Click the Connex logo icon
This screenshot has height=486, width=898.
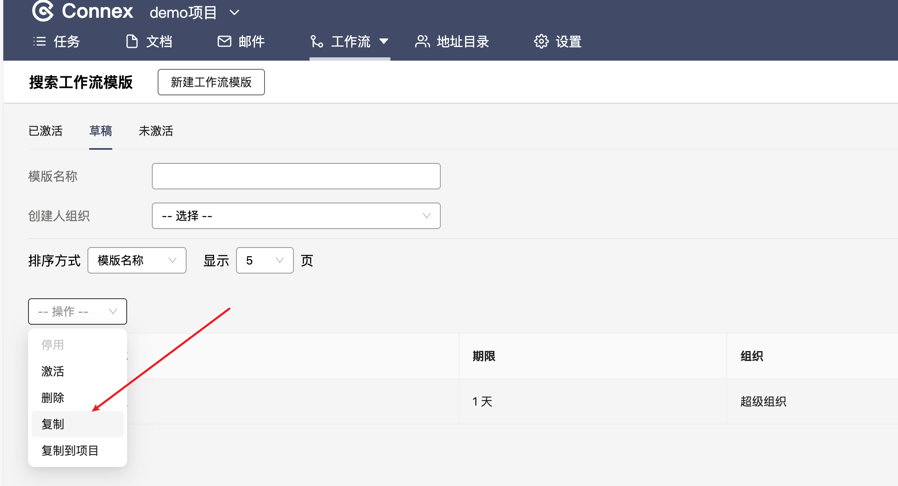click(43, 11)
